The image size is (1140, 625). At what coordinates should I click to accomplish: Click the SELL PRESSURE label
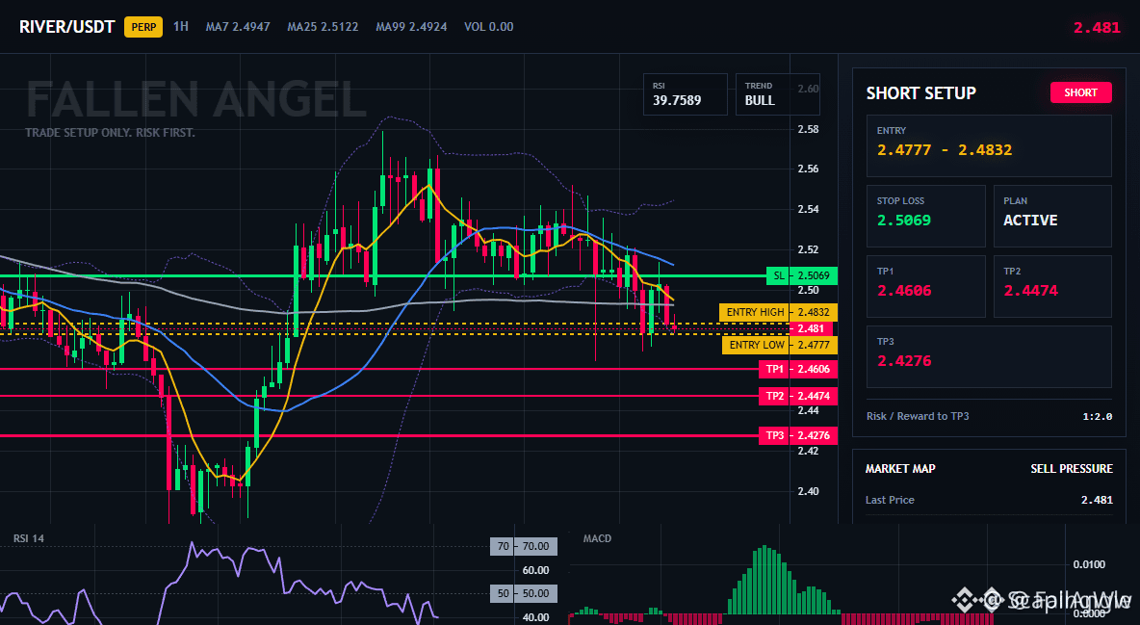pos(1071,469)
